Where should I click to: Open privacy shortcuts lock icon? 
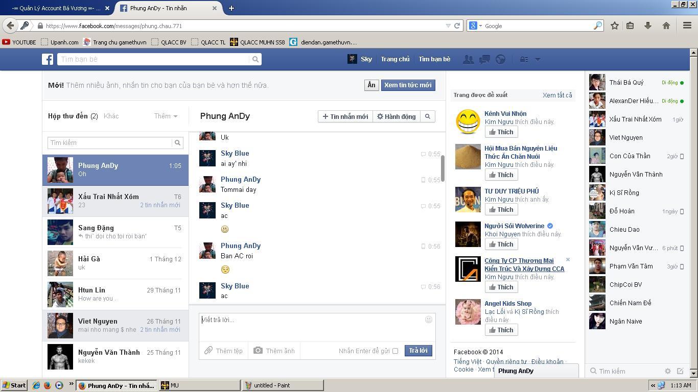[524, 59]
